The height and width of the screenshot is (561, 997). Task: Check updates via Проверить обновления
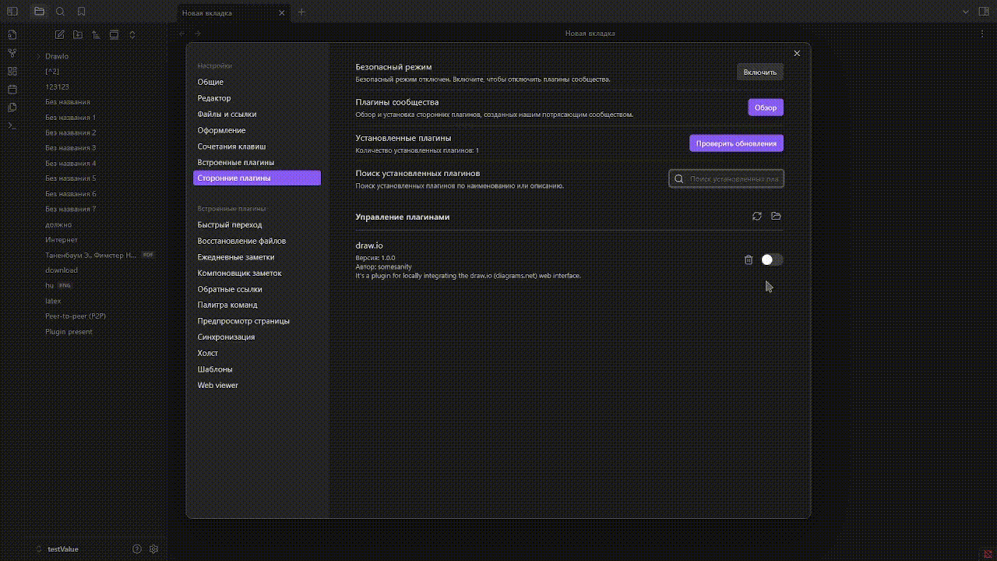click(x=736, y=143)
